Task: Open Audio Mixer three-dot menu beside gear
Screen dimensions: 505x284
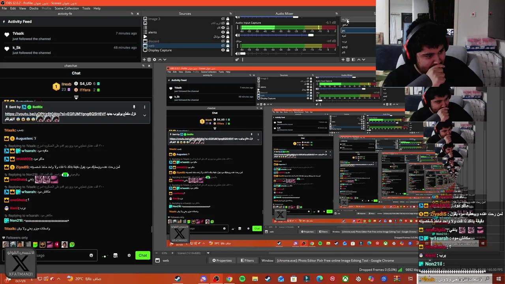Action: pos(243,60)
